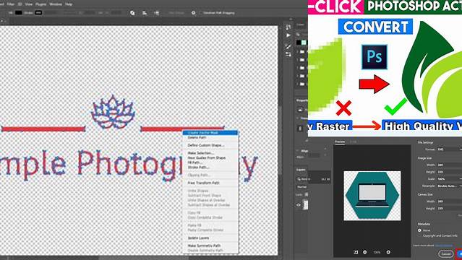Open the gear settings icon in options bar
The height and width of the screenshot is (260, 462).
tap(193, 13)
